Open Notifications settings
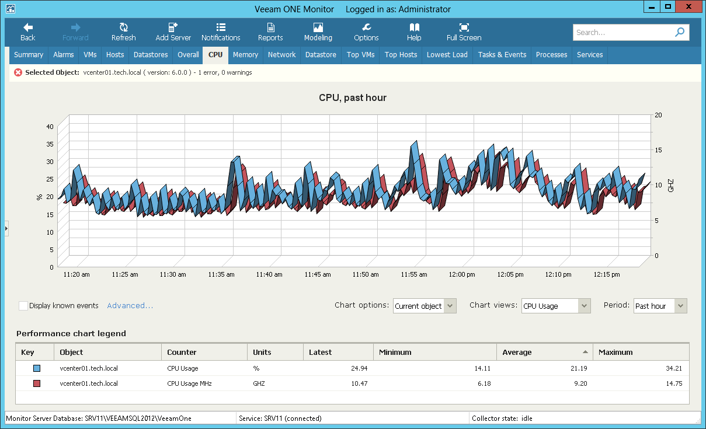 point(221,32)
